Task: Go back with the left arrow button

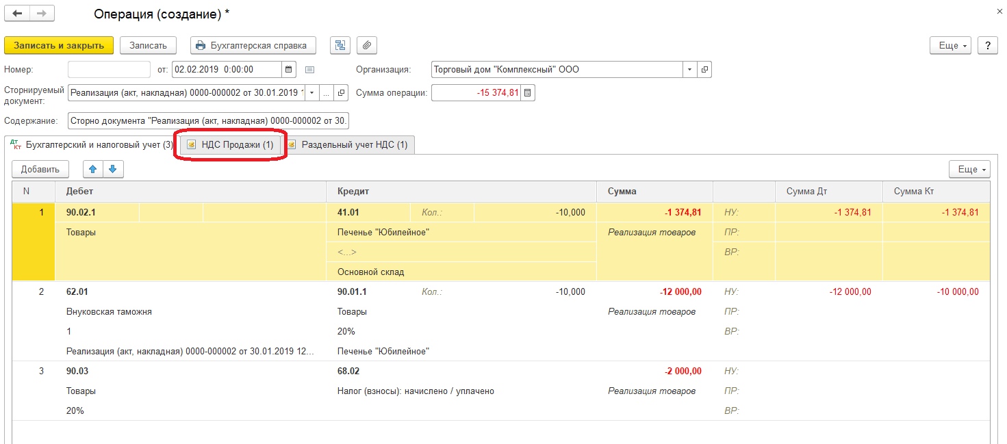Action: (x=17, y=13)
